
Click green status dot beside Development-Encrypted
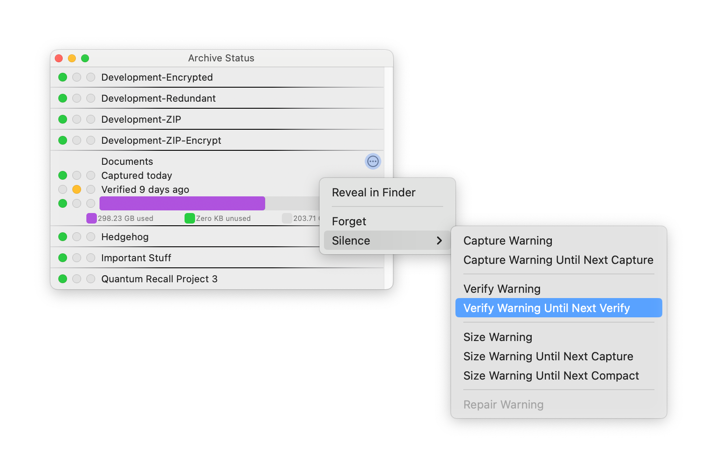[63, 77]
